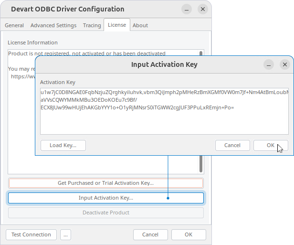Click inside the Activation Key text area
294x245 pixels.
pyautogui.click(x=164, y=111)
